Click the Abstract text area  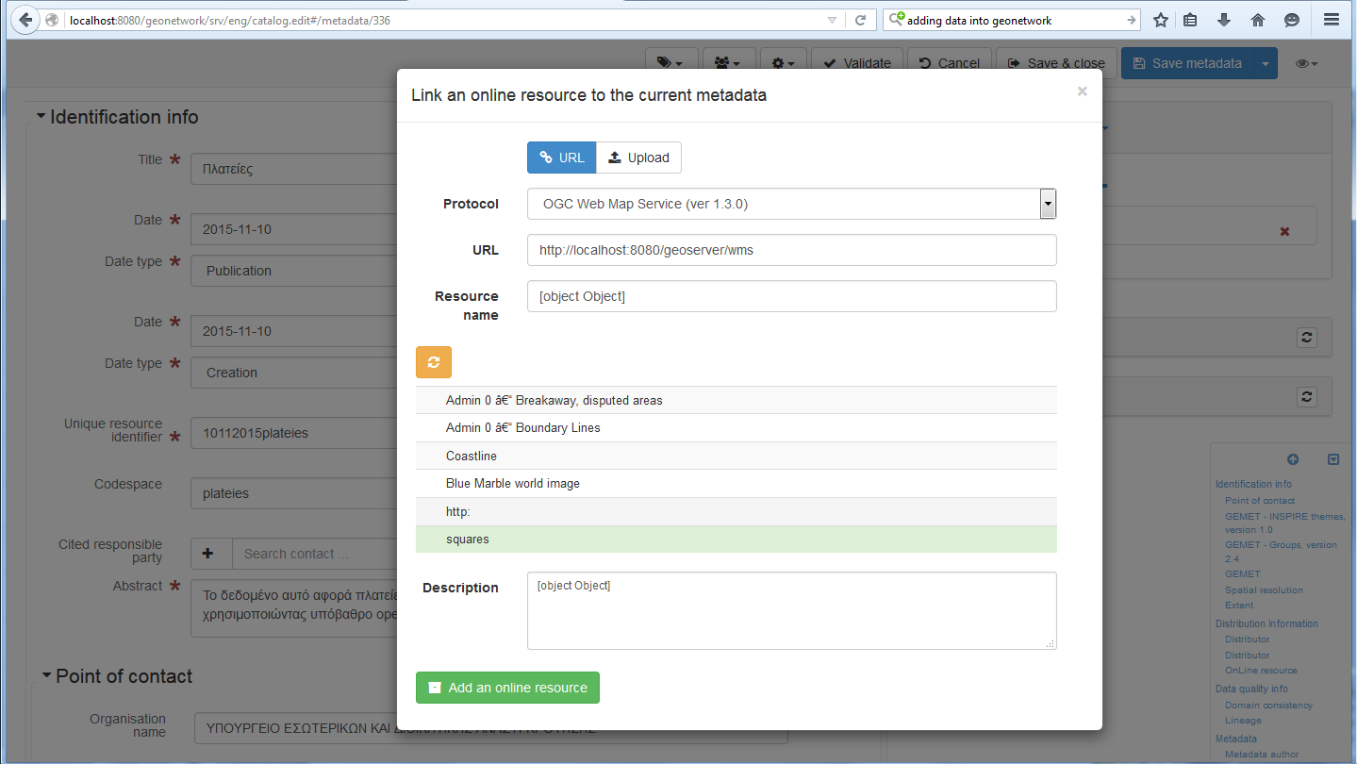294,608
